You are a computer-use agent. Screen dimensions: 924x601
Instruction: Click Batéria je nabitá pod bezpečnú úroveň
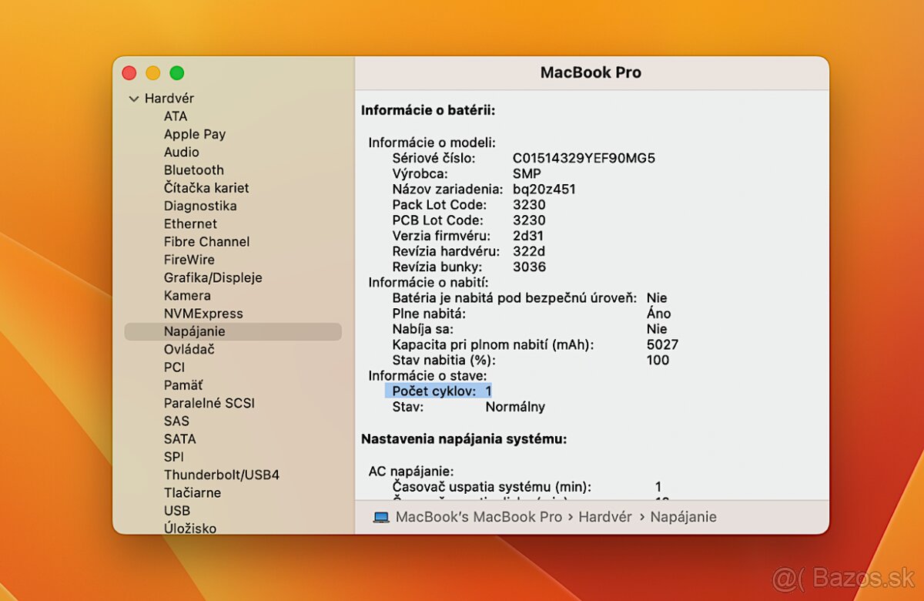(514, 298)
